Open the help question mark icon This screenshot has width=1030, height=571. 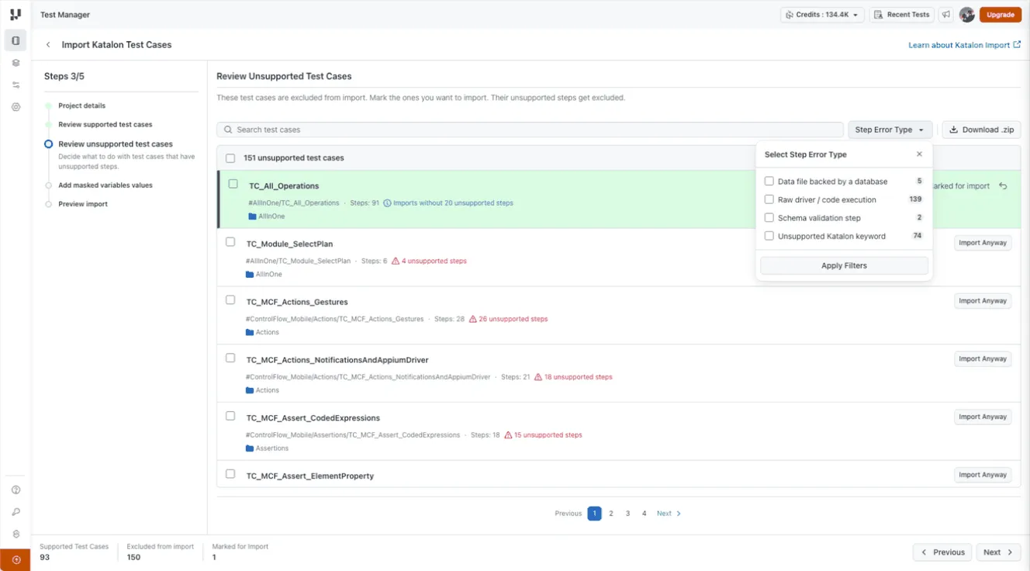pos(16,490)
